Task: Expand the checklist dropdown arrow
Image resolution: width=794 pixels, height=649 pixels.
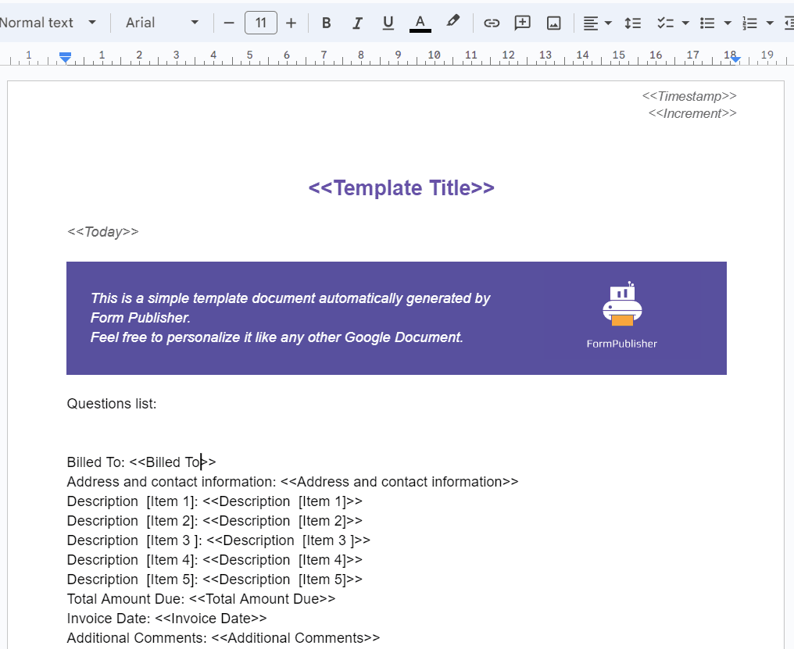Action: coord(685,23)
